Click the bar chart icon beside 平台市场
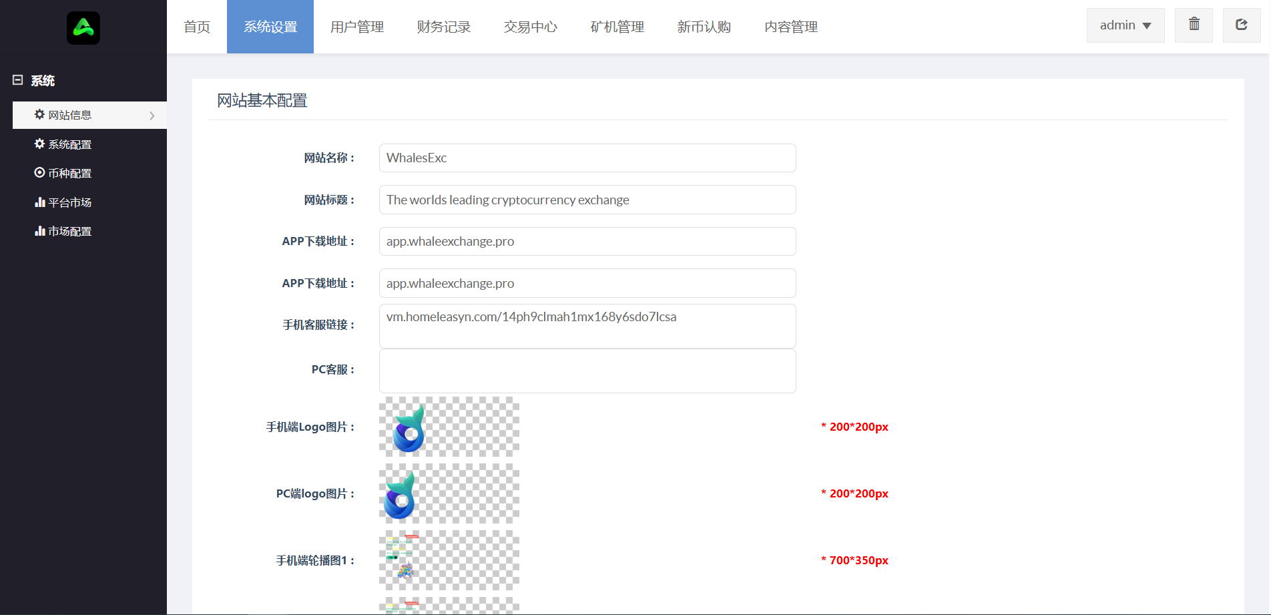Viewport: 1271px width, 615px height. (x=39, y=202)
